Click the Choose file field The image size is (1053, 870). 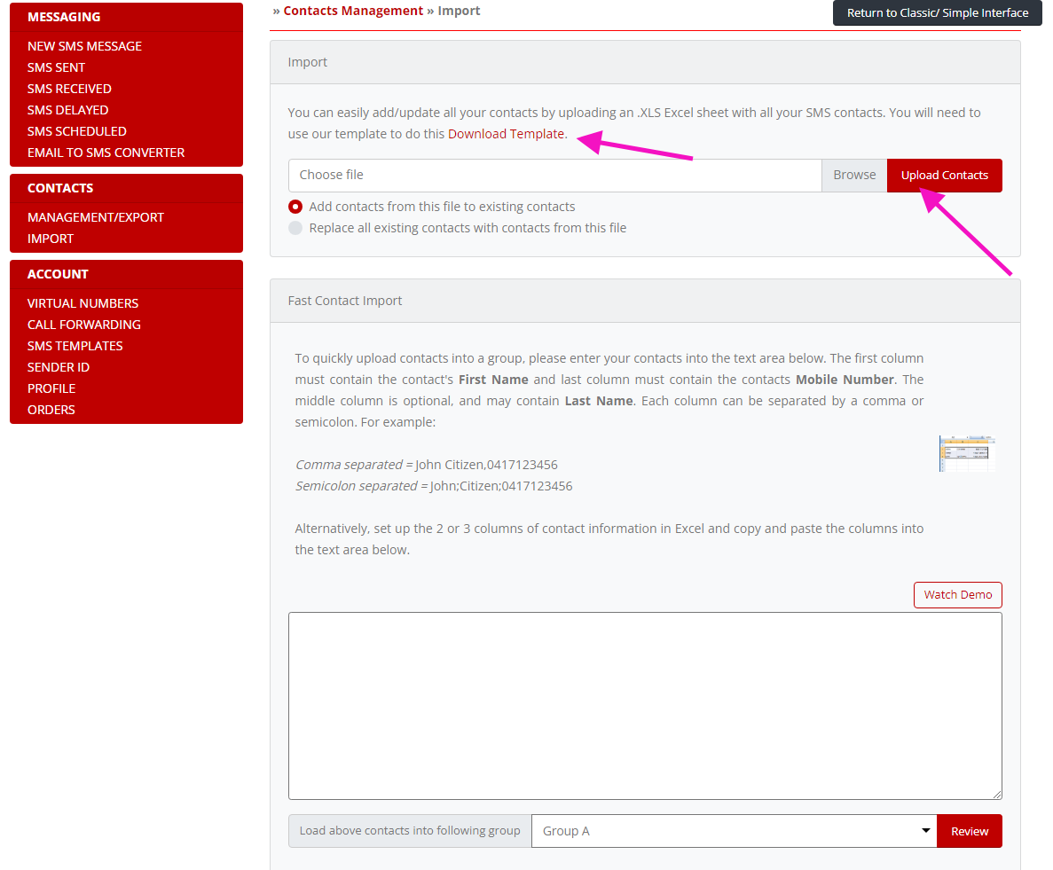(x=554, y=176)
